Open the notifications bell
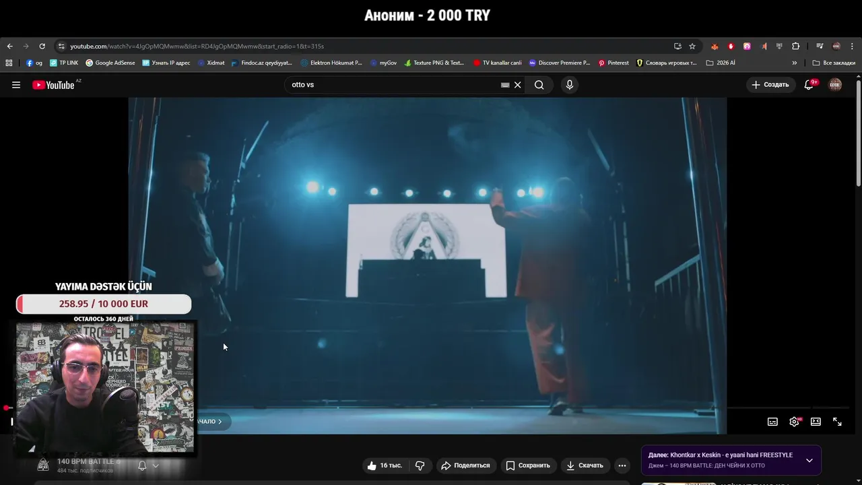Viewport: 862px width, 485px height. pyautogui.click(x=809, y=85)
